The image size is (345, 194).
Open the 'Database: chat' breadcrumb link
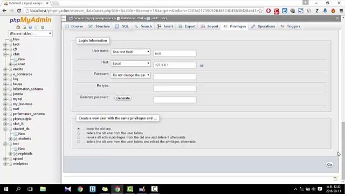(132, 18)
